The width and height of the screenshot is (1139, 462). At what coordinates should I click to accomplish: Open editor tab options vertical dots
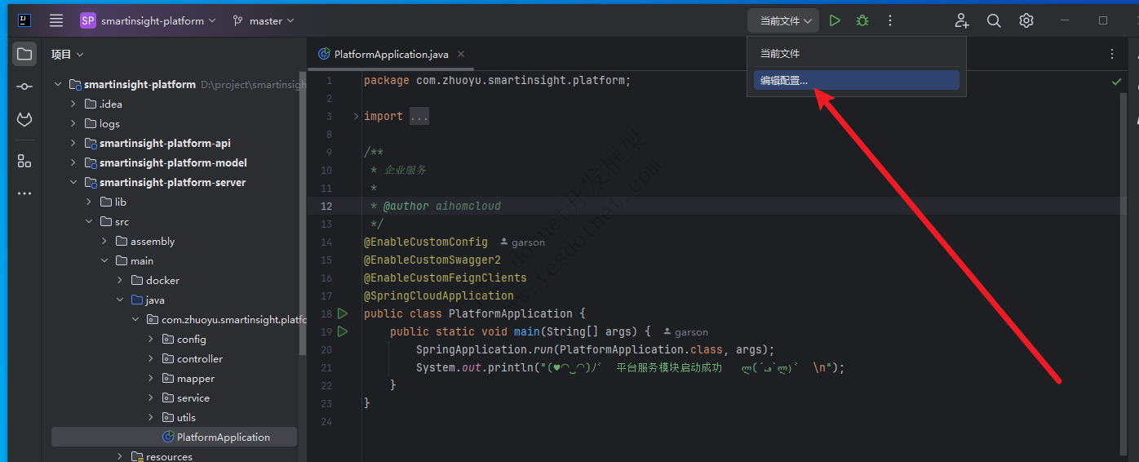(1112, 54)
